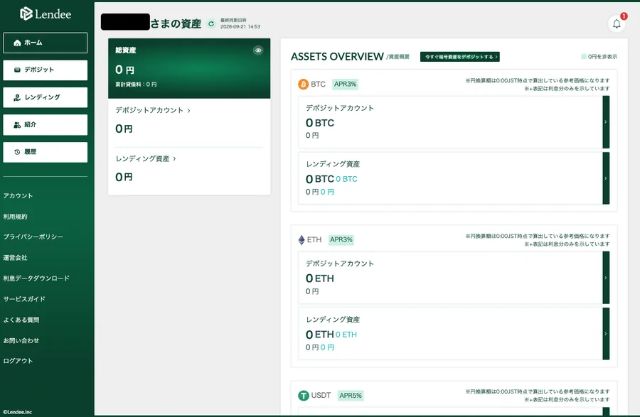Open ETH レンディング資産 arrow bar

click(606, 334)
